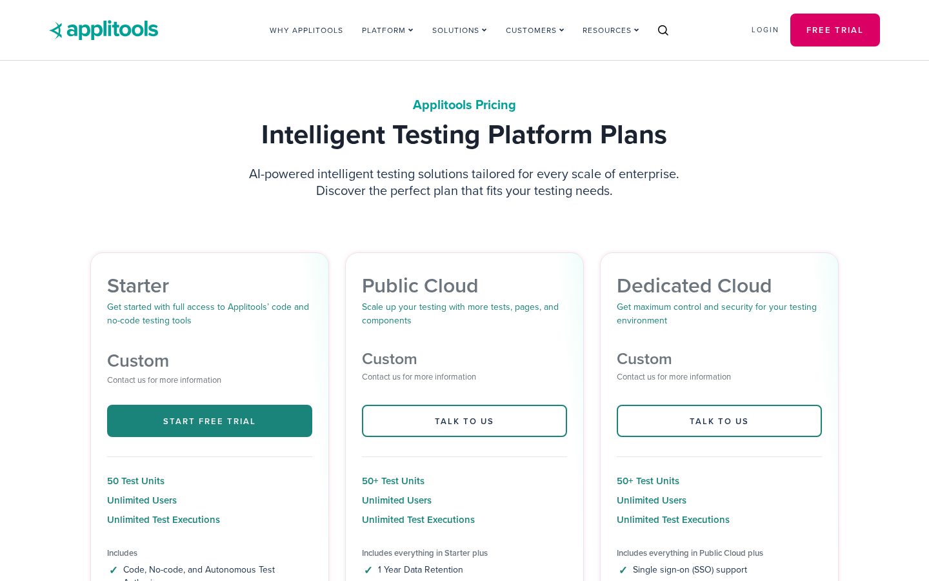Click '50+ Test Units' in Public Cloud plan
929x581 pixels.
click(x=393, y=481)
